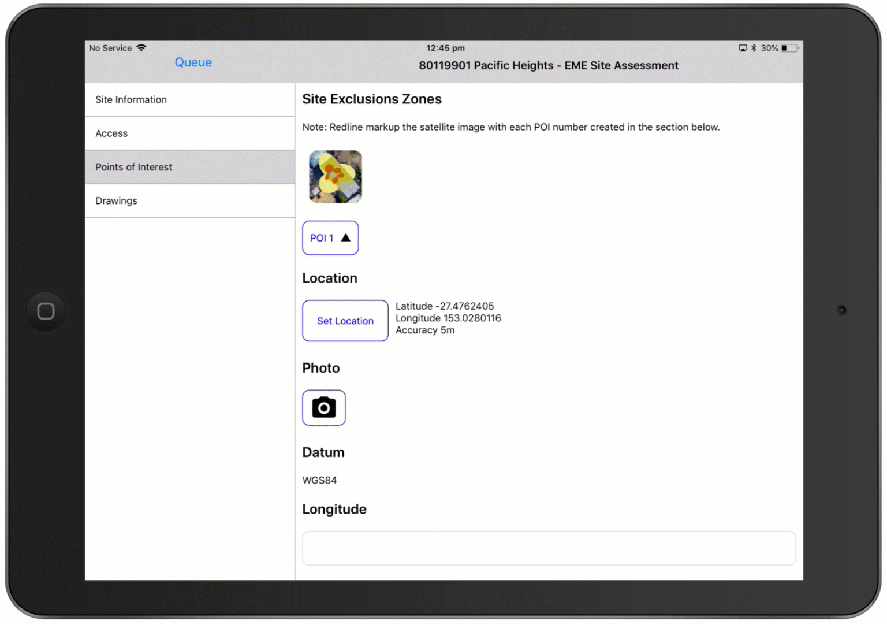Open the Access section
The width and height of the screenshot is (887, 624).
tap(189, 133)
